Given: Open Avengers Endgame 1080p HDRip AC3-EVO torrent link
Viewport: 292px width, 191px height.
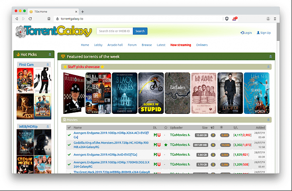Looking at the screenshot, I should coord(111,135).
